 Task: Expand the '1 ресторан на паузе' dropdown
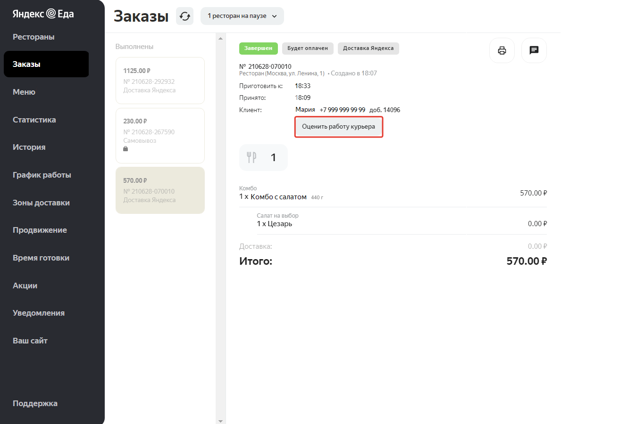242,16
